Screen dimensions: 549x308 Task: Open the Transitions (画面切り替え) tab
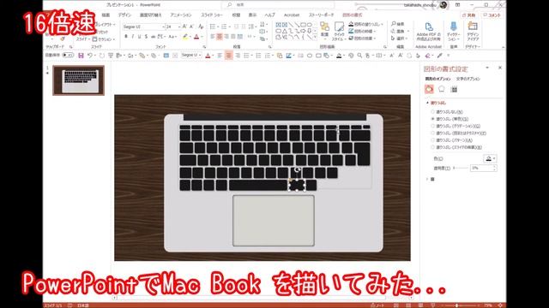click(151, 15)
